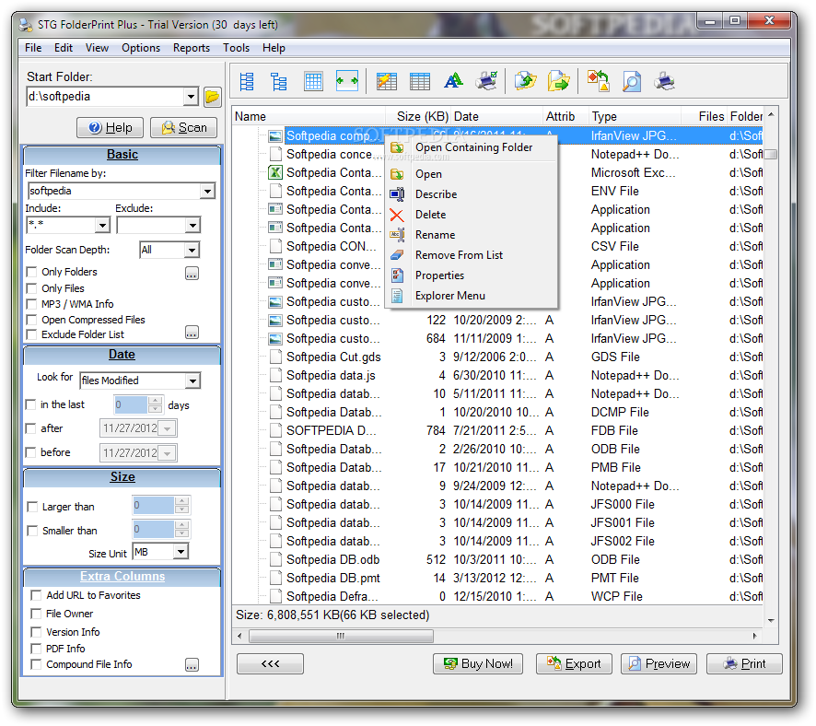Click the tree view toolbar icon
The image size is (816, 726).
pos(279,81)
